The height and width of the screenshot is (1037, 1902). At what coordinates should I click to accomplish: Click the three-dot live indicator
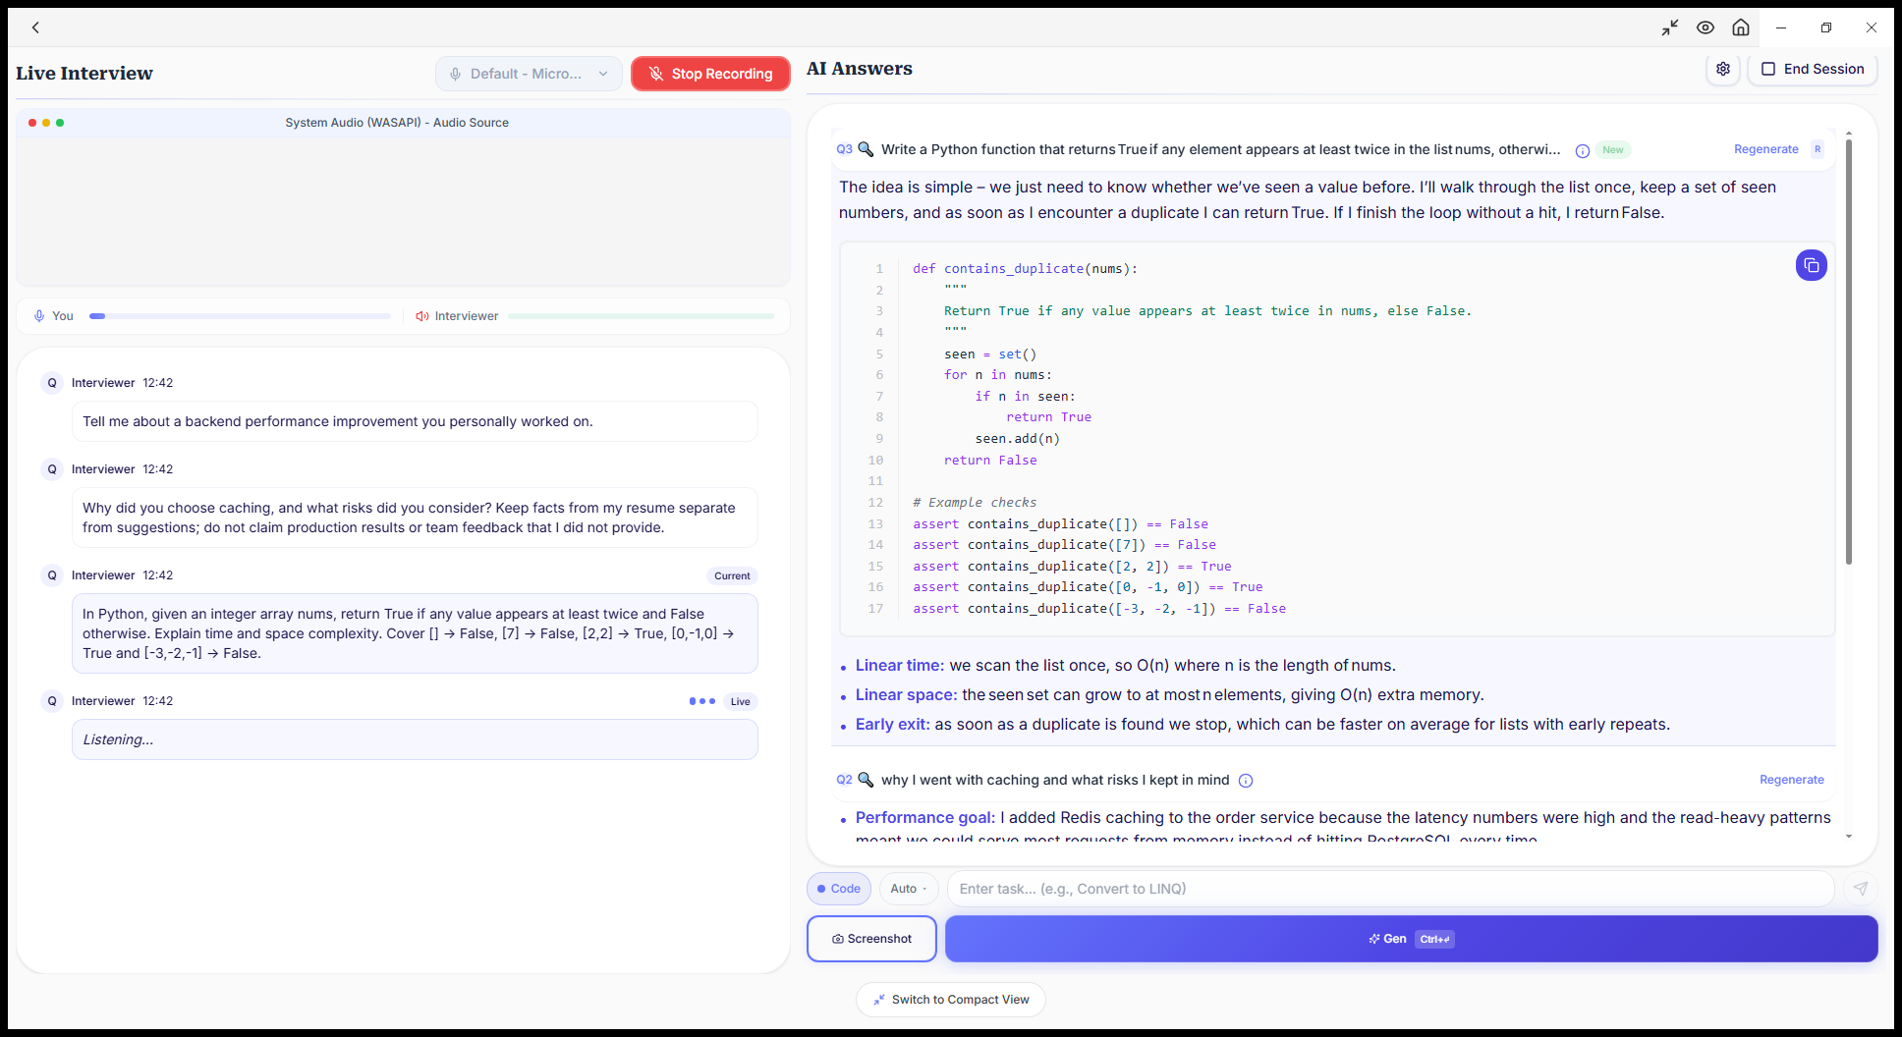(x=702, y=701)
